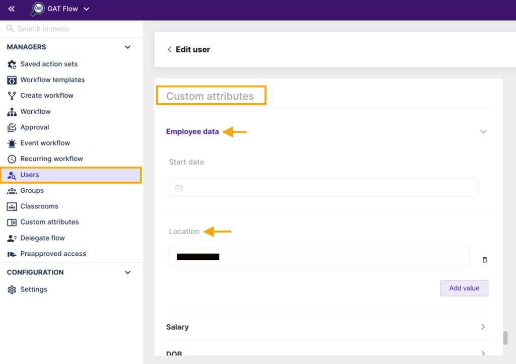This screenshot has height=364, width=516.
Task: Click the Add value button
Action: pos(464,288)
